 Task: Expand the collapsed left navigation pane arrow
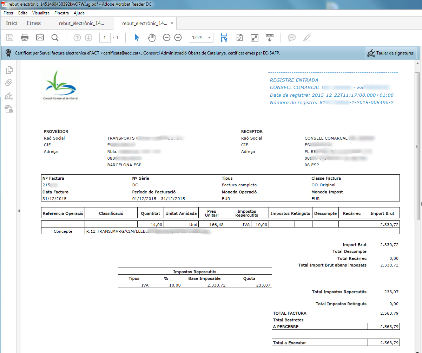[19, 211]
